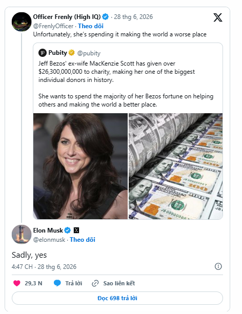Click Elon Musk's rocket avatar
The height and width of the screenshot is (314, 242).
click(22, 235)
